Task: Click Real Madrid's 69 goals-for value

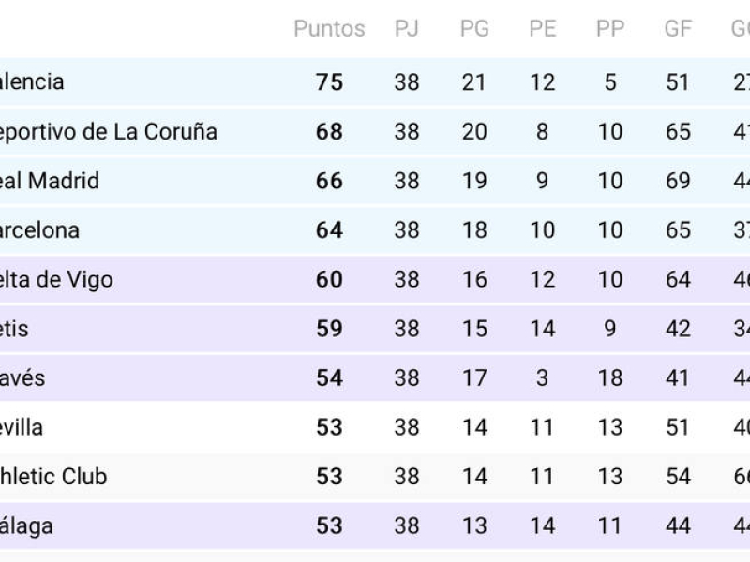Action: pos(678,181)
